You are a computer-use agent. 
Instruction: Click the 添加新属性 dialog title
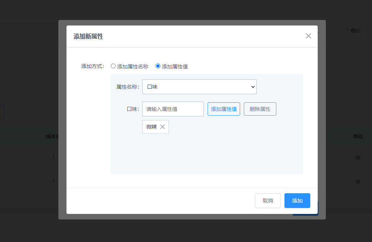pyautogui.click(x=88, y=36)
